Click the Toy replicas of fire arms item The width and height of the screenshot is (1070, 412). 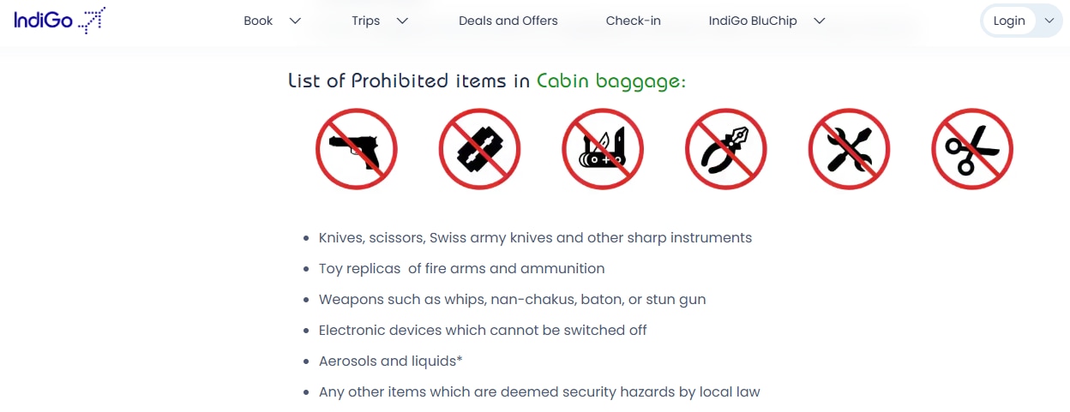[x=461, y=268]
